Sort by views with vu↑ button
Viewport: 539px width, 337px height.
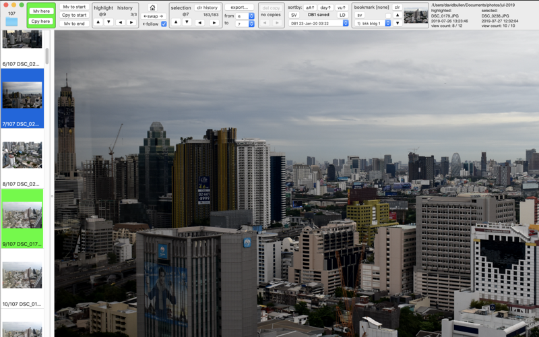(x=342, y=7)
